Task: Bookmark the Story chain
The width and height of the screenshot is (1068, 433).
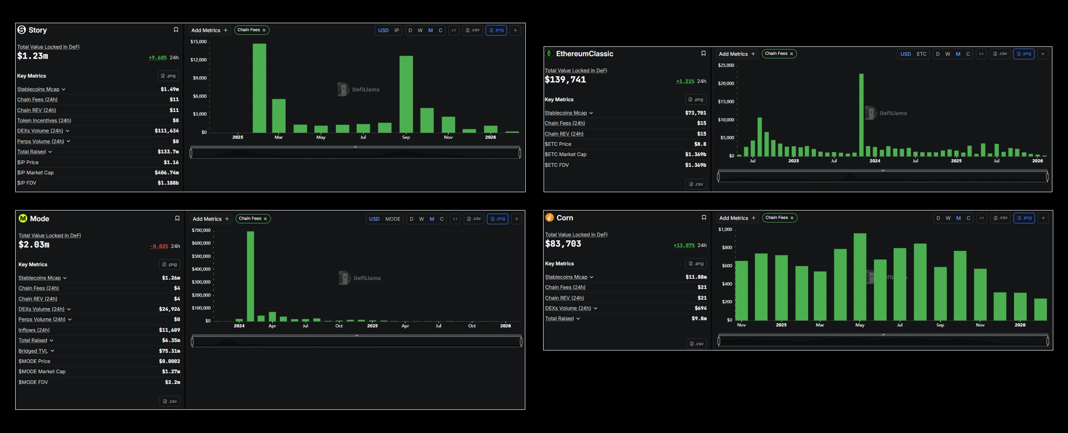Action: [x=176, y=30]
